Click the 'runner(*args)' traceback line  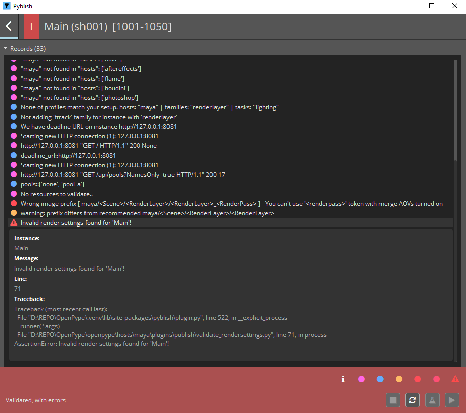pos(40,326)
